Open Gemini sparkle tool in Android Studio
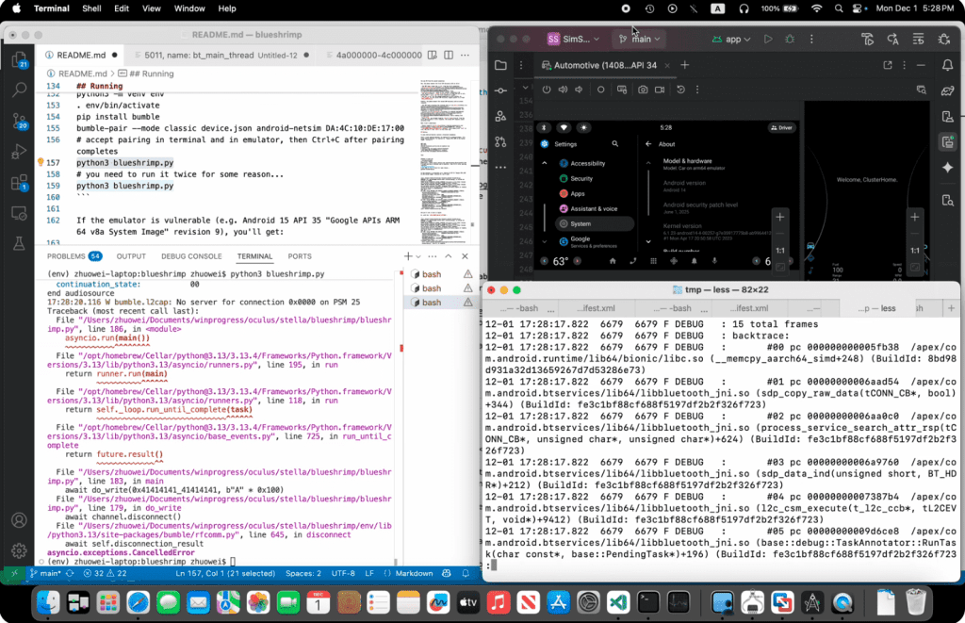Screen dimensions: 965x623 coord(948,168)
